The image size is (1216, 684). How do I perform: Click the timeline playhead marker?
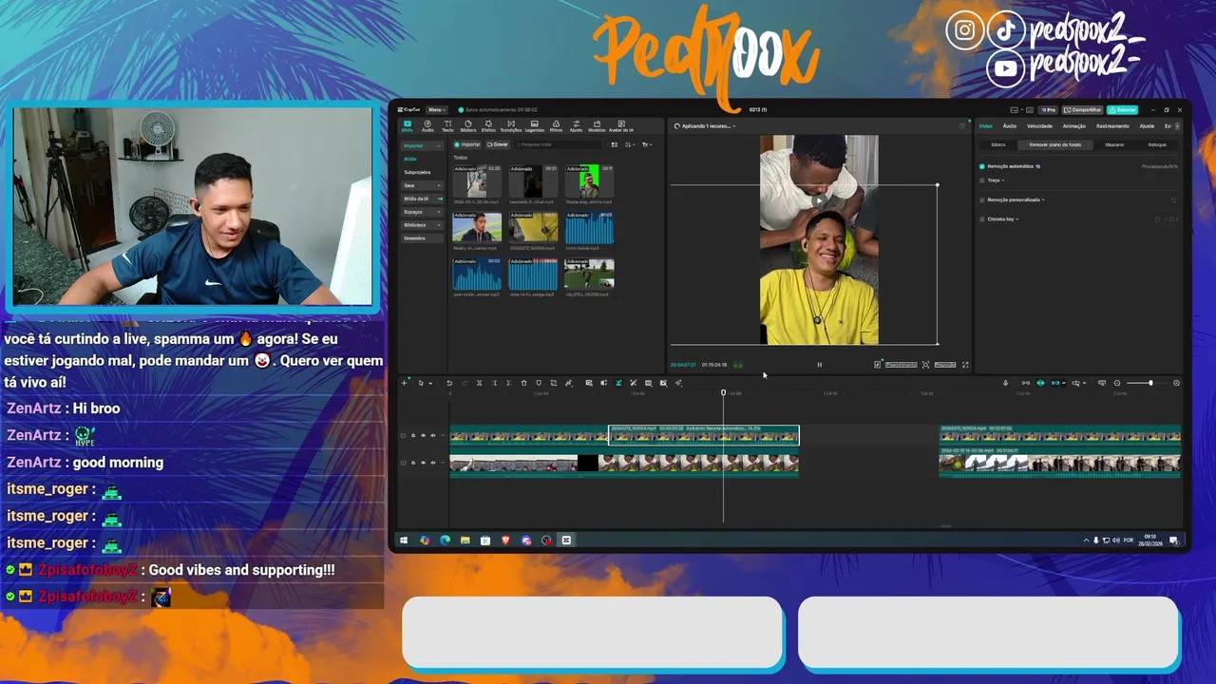point(723,392)
